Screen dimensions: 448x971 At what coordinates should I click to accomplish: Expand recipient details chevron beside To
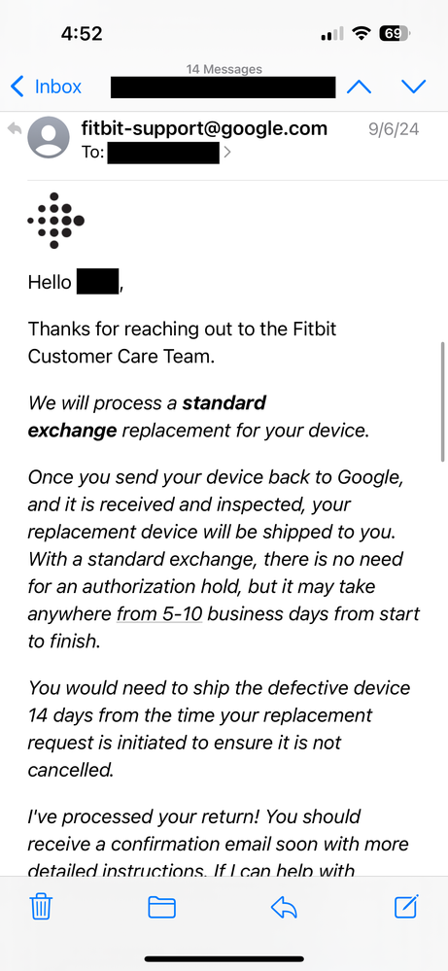(x=227, y=152)
